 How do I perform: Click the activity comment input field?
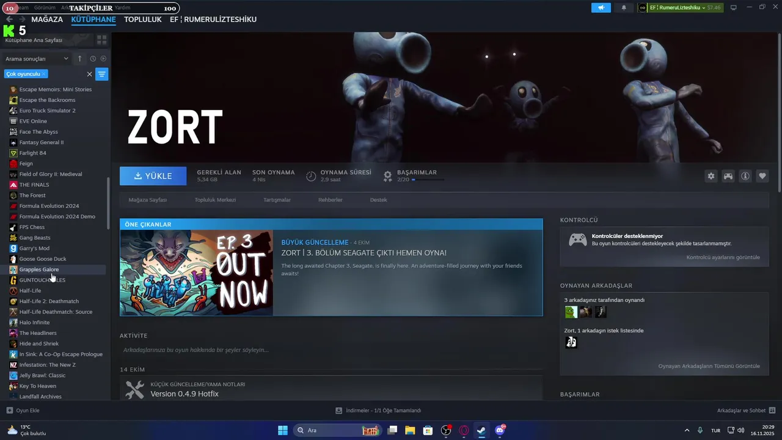(x=331, y=350)
